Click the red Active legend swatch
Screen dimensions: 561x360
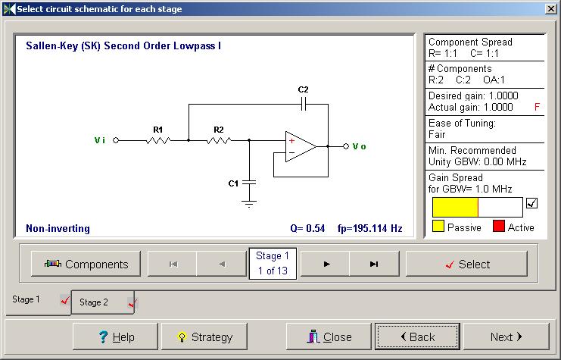[499, 227]
